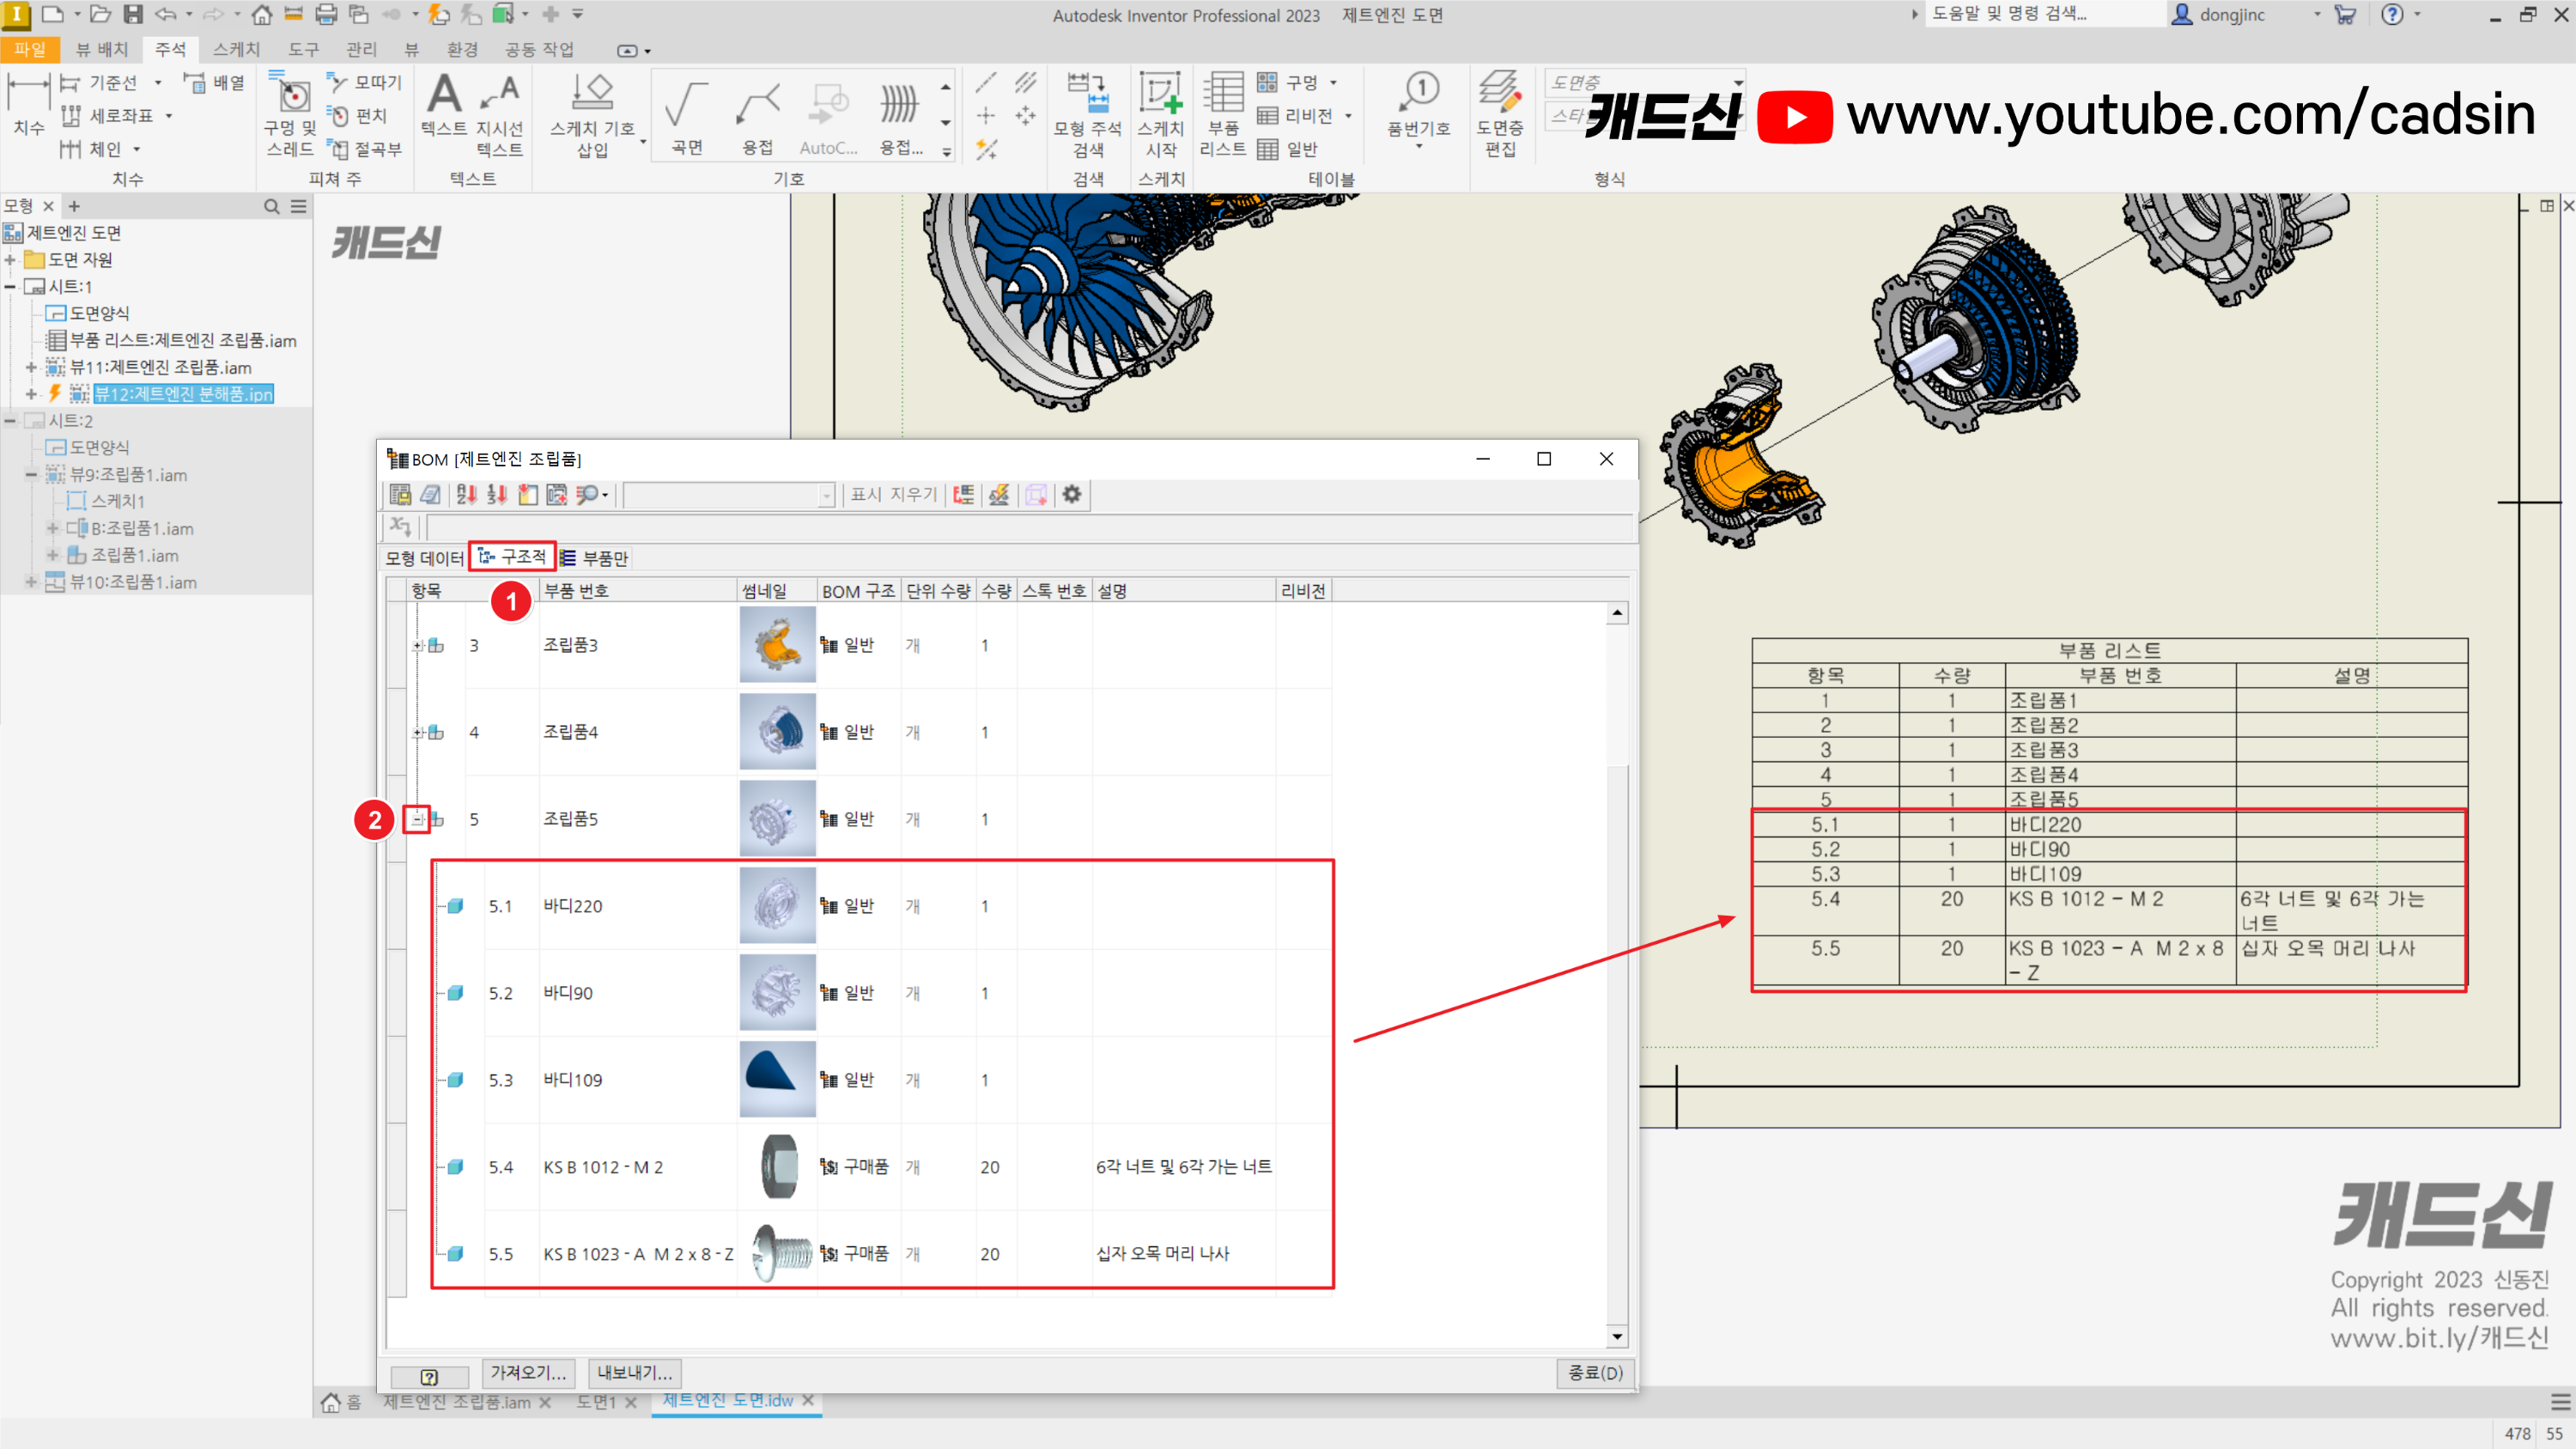Select 뷰12:제트엔진 분해품.ipn in browser
The height and width of the screenshot is (1449, 2576).
coord(183,394)
